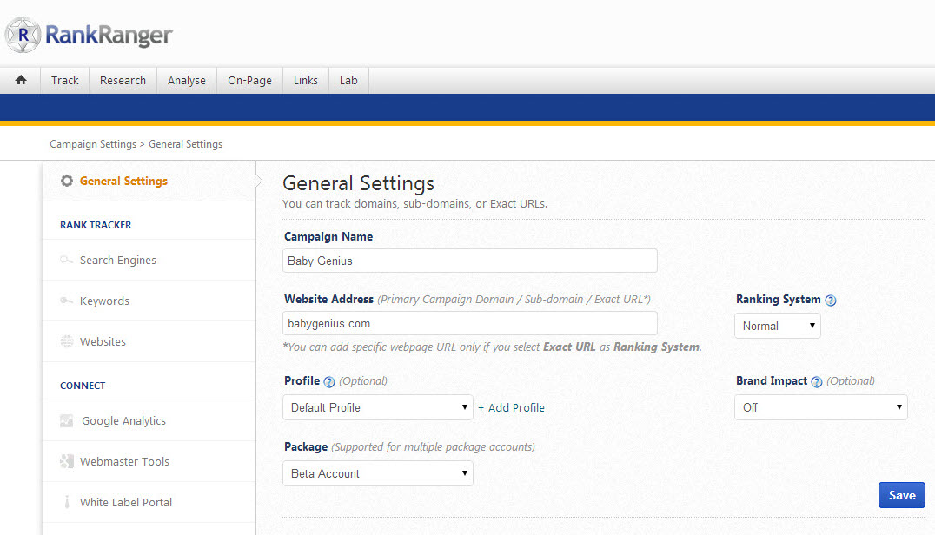Expand the Package Beta Account dropdown
Image resolution: width=935 pixels, height=535 pixels.
[378, 473]
